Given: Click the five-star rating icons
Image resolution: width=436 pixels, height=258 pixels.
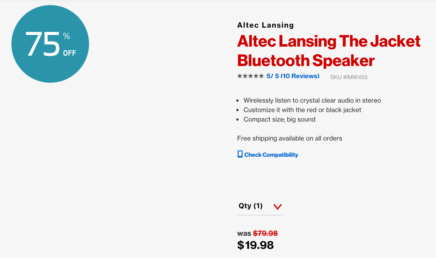Looking at the screenshot, I should click(x=250, y=76).
